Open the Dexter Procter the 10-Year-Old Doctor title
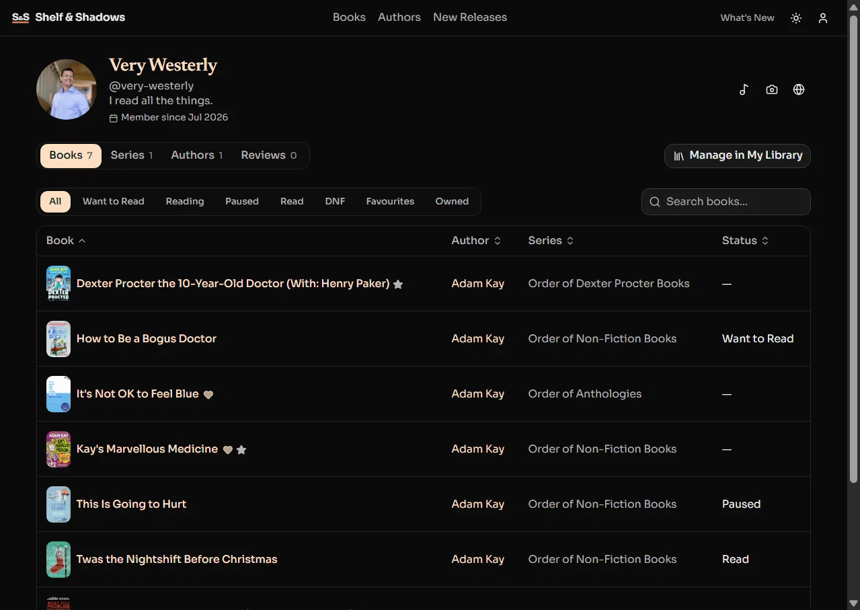 (x=233, y=284)
